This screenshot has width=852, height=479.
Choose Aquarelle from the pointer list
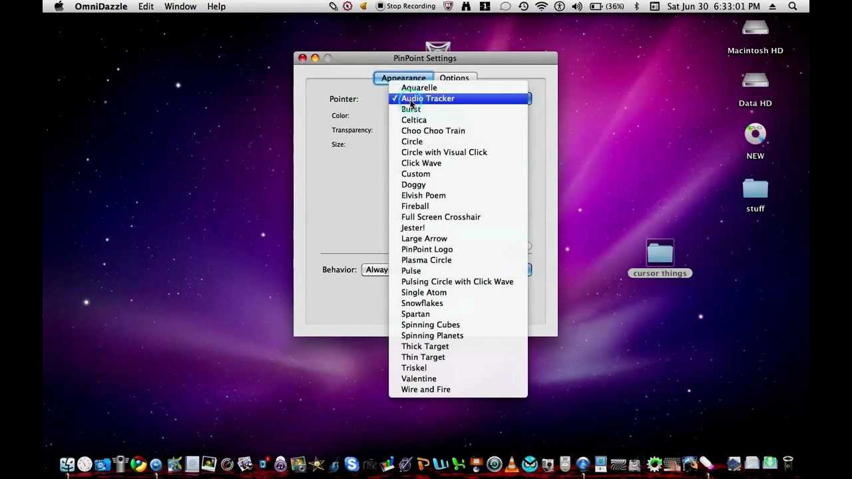[x=458, y=88]
